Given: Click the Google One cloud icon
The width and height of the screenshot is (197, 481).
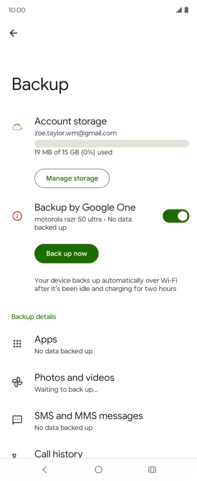Looking at the screenshot, I should pos(17,127).
